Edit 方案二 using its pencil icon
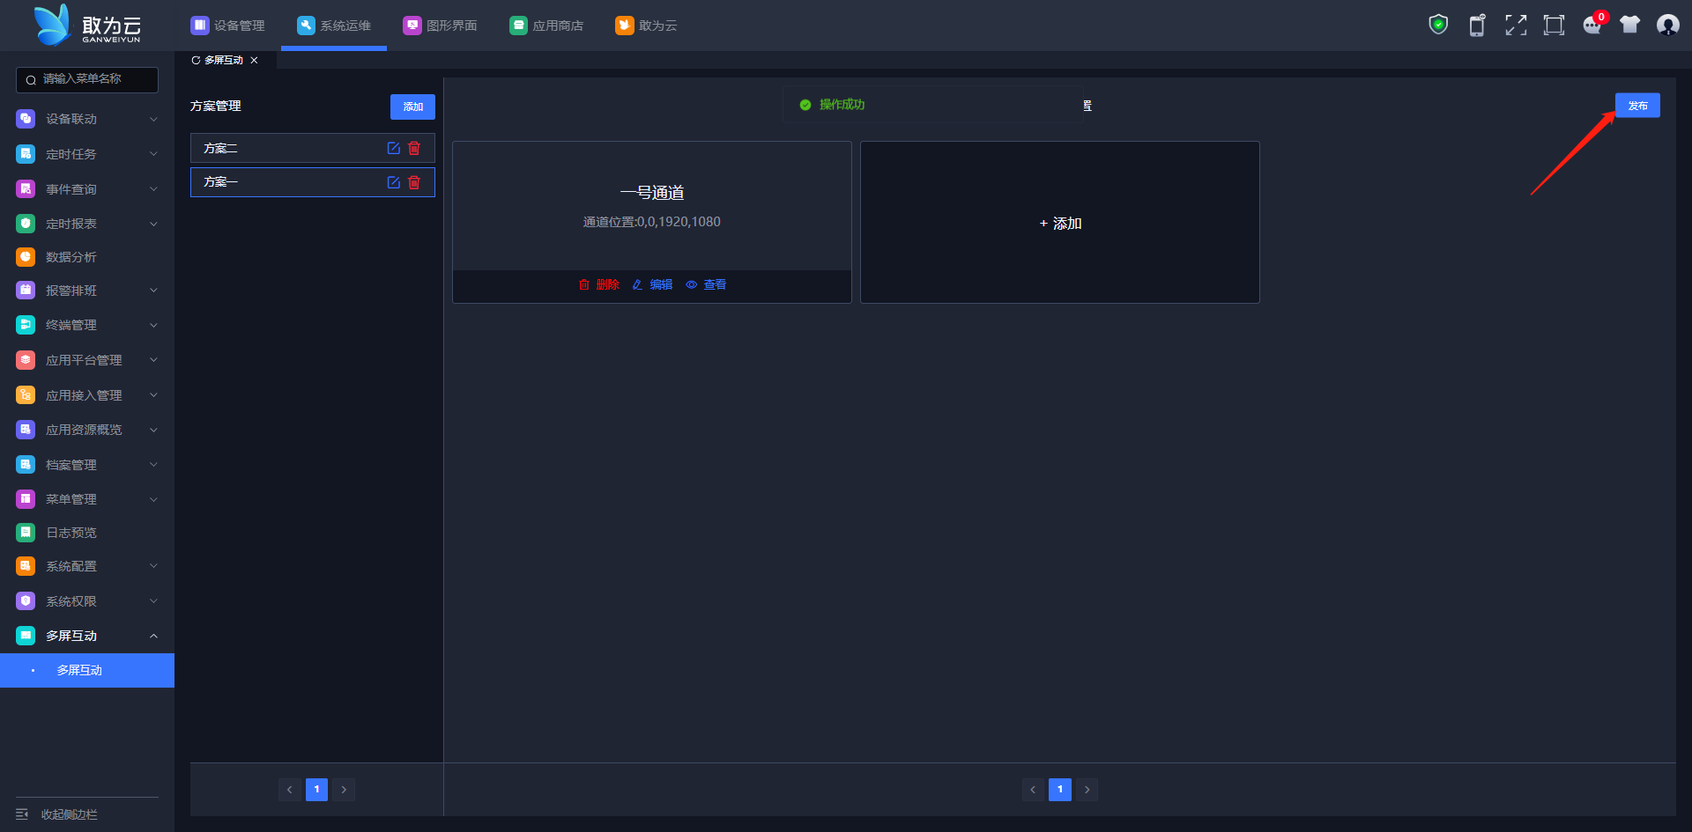1692x832 pixels. click(x=394, y=148)
